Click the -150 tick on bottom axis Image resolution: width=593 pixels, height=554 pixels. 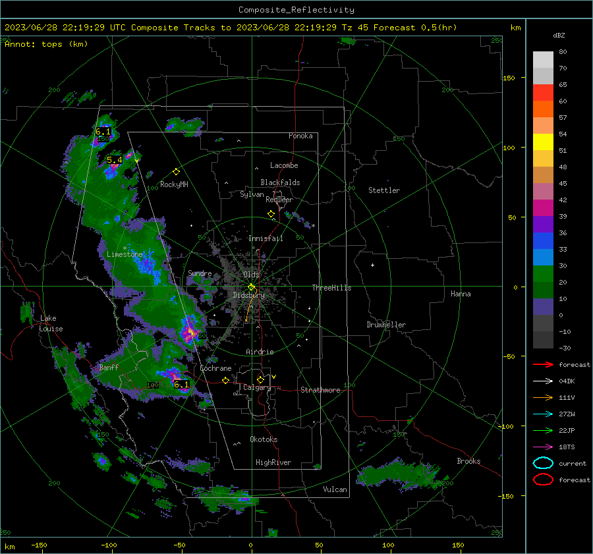(39, 545)
